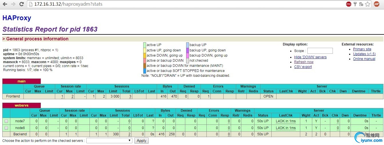Click the websrvs Status column header
This screenshot has height=145, width=384.
point(263,115)
